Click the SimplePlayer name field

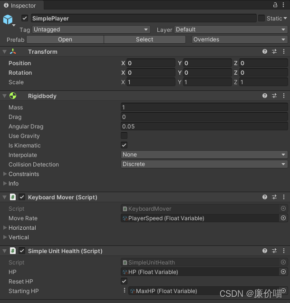144,18
